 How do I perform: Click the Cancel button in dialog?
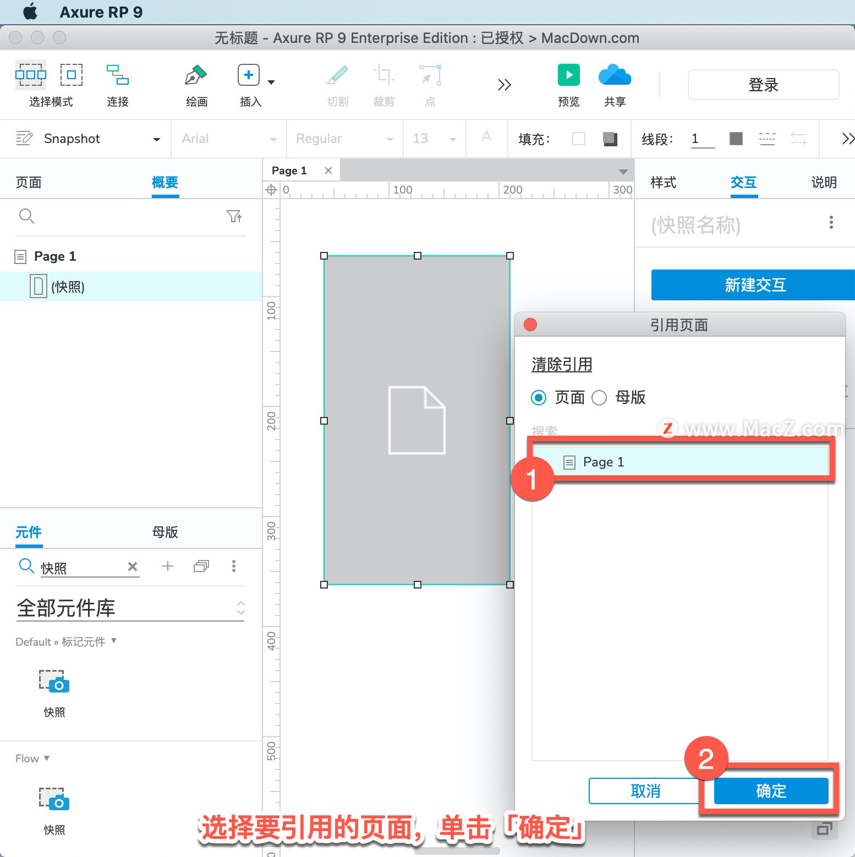[645, 791]
